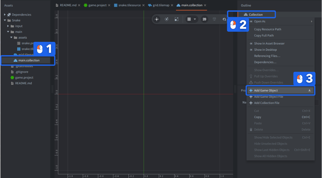Collapse the Snake folder
322x178 pixels.
5,20
